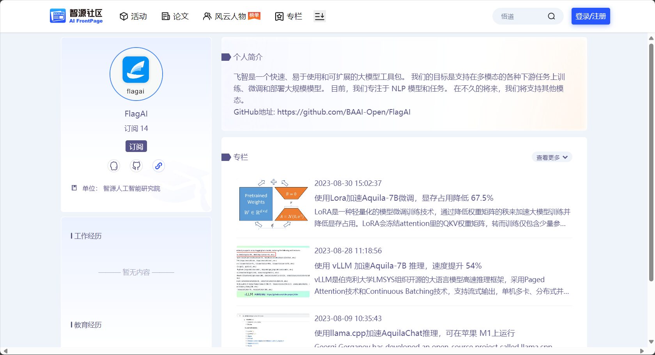
Task: Open the 活动 menu item
Action: 133,16
